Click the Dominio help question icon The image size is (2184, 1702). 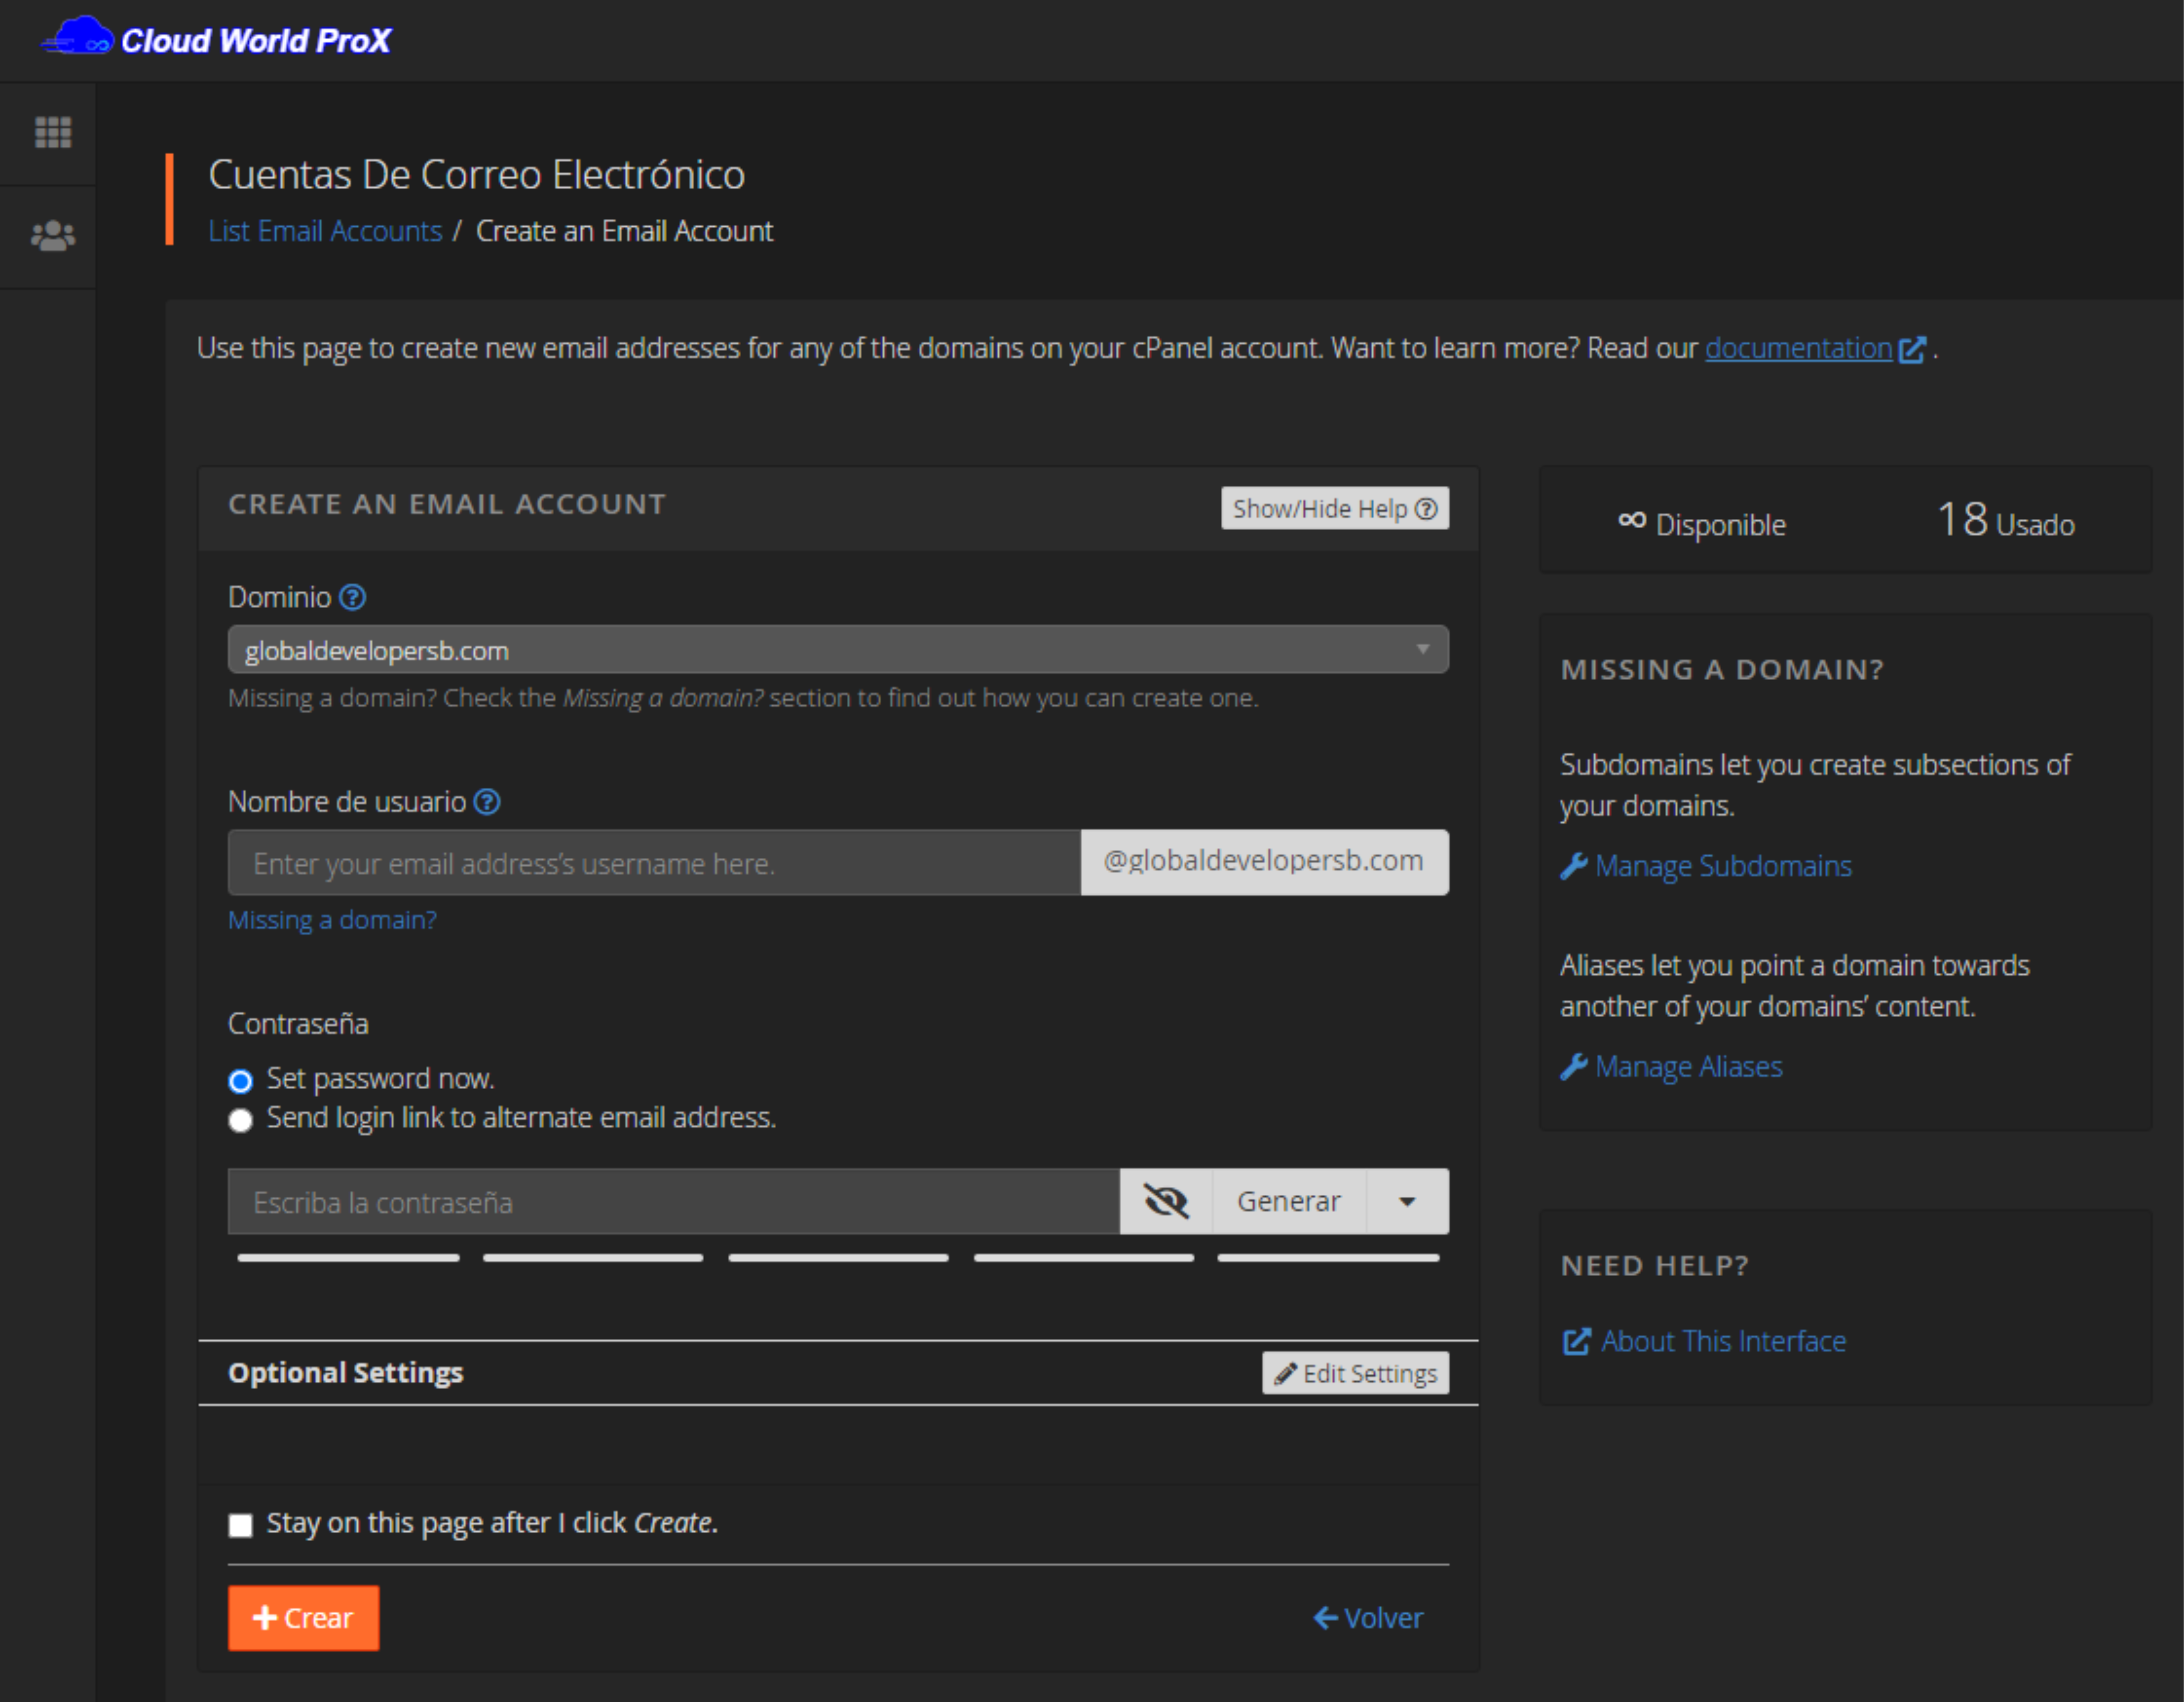(352, 597)
